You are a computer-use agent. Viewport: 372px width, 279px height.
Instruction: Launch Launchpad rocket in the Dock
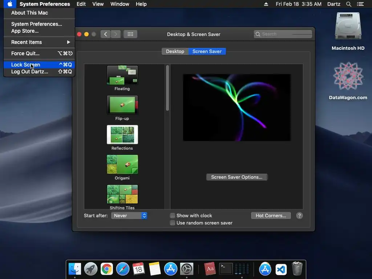pos(90,269)
